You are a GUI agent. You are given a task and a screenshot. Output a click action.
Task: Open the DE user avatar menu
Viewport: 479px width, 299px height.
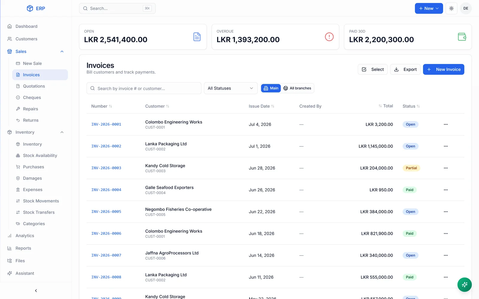pyautogui.click(x=466, y=8)
